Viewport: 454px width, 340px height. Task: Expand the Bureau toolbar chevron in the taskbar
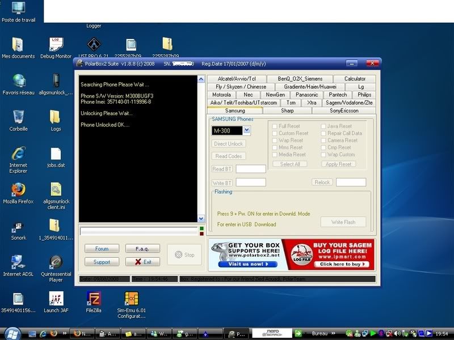point(333,333)
